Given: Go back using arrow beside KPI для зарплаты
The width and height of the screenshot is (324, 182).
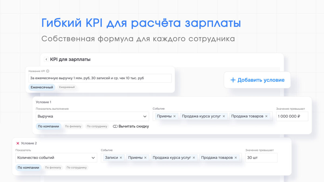Looking at the screenshot, I should (x=46, y=59).
